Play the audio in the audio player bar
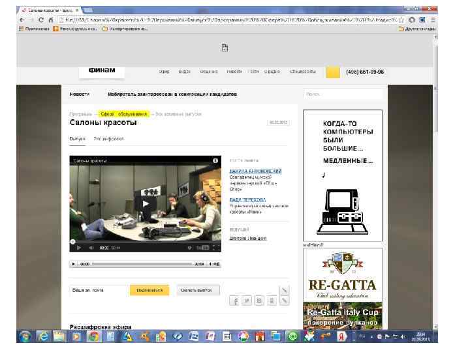 (73, 264)
